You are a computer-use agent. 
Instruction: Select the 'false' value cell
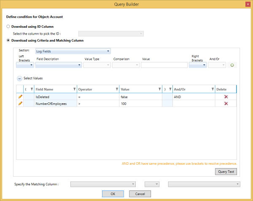point(141,97)
